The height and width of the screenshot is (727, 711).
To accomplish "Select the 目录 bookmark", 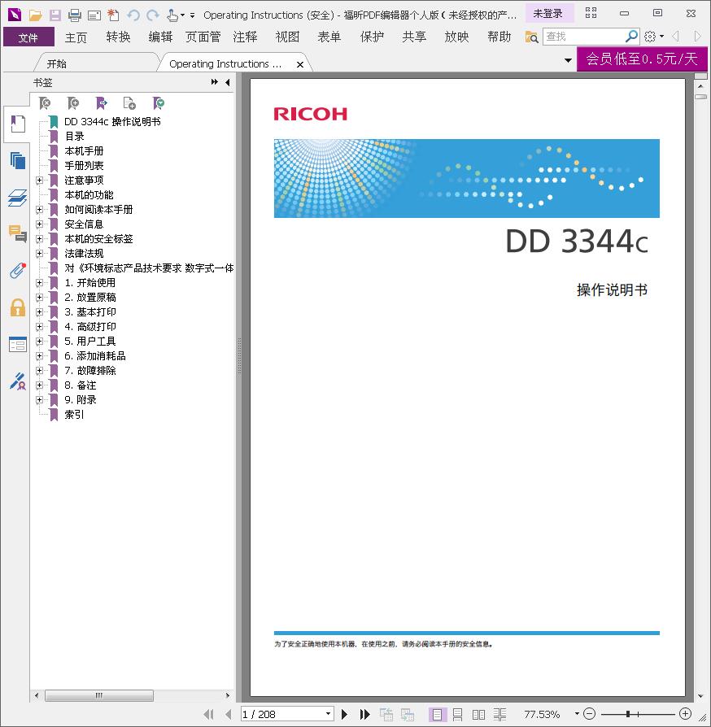I will click(x=75, y=137).
